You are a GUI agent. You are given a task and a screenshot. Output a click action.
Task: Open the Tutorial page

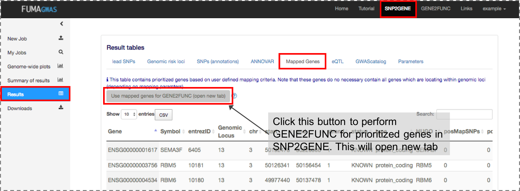click(x=366, y=9)
